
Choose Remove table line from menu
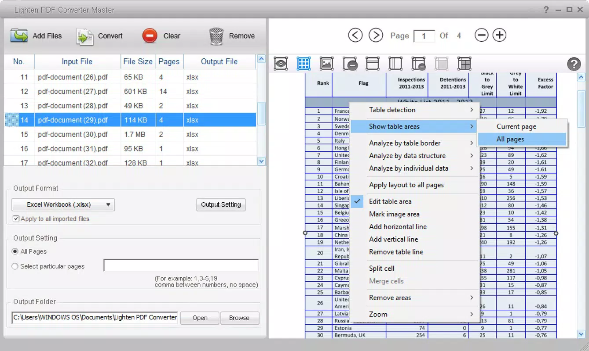(x=414, y=252)
